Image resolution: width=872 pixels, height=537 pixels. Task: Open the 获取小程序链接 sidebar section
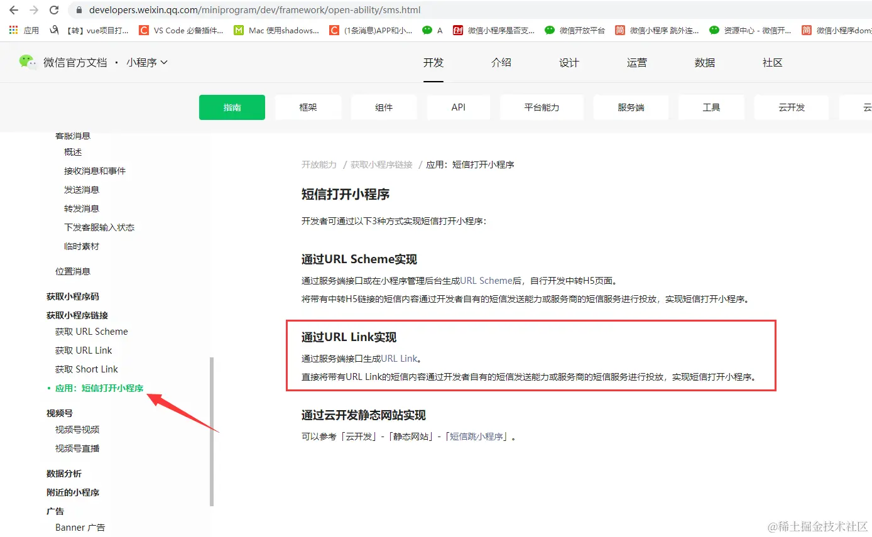click(x=77, y=315)
